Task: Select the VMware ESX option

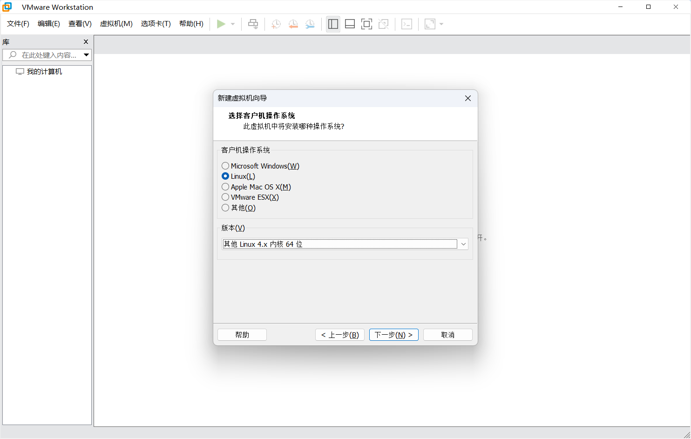Action: (x=225, y=197)
